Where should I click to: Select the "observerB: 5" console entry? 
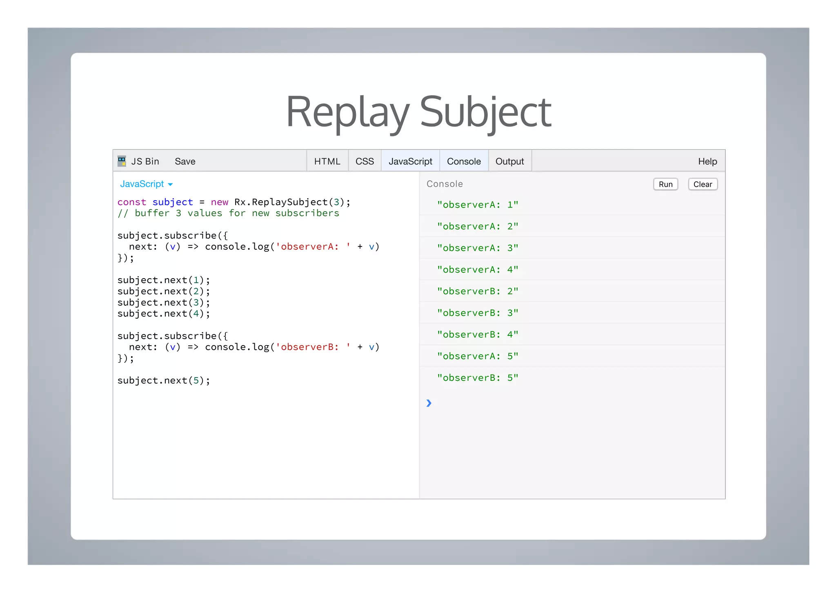click(477, 378)
